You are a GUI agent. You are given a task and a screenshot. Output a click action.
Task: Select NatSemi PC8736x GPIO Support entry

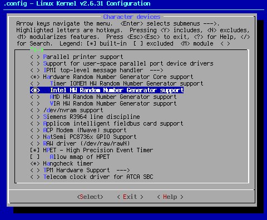pyautogui.click(x=90, y=137)
